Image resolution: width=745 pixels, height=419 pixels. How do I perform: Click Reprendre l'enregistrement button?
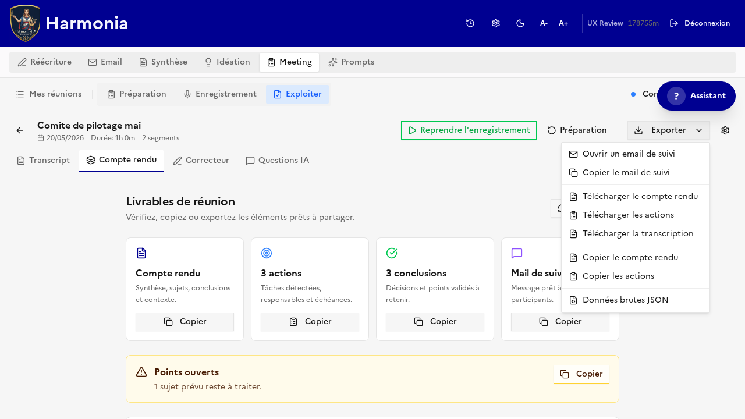click(x=469, y=130)
